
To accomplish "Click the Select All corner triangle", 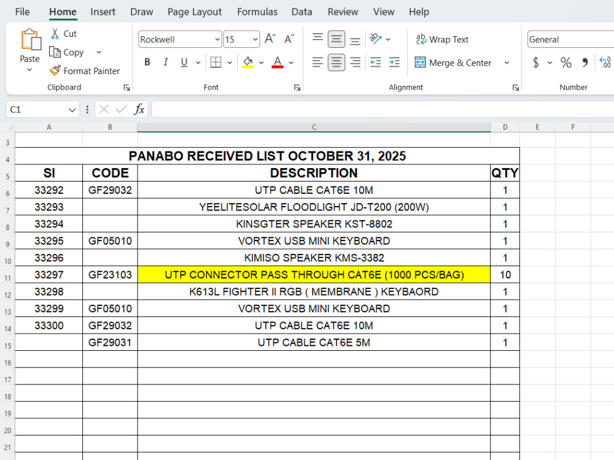I will [x=9, y=128].
